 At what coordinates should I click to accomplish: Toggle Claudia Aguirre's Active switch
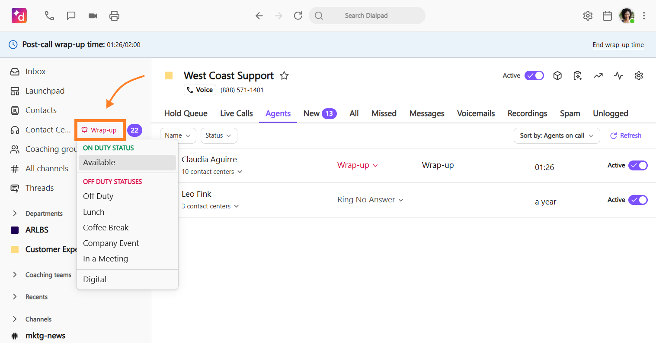tap(638, 165)
